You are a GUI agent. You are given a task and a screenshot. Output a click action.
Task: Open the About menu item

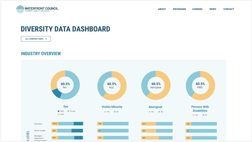[162, 9]
